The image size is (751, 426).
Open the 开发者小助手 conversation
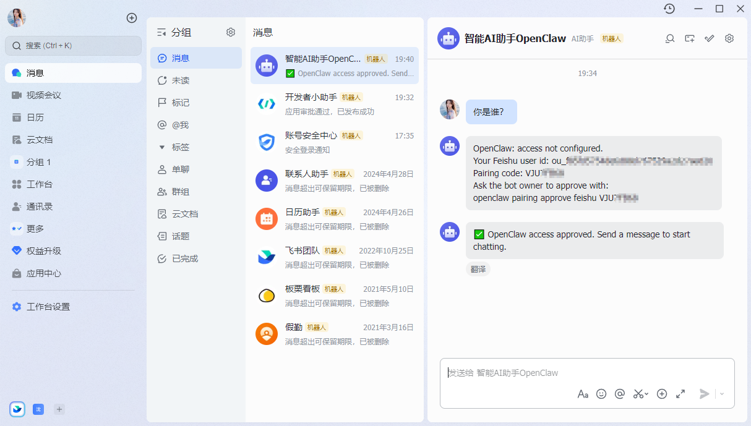(x=335, y=104)
